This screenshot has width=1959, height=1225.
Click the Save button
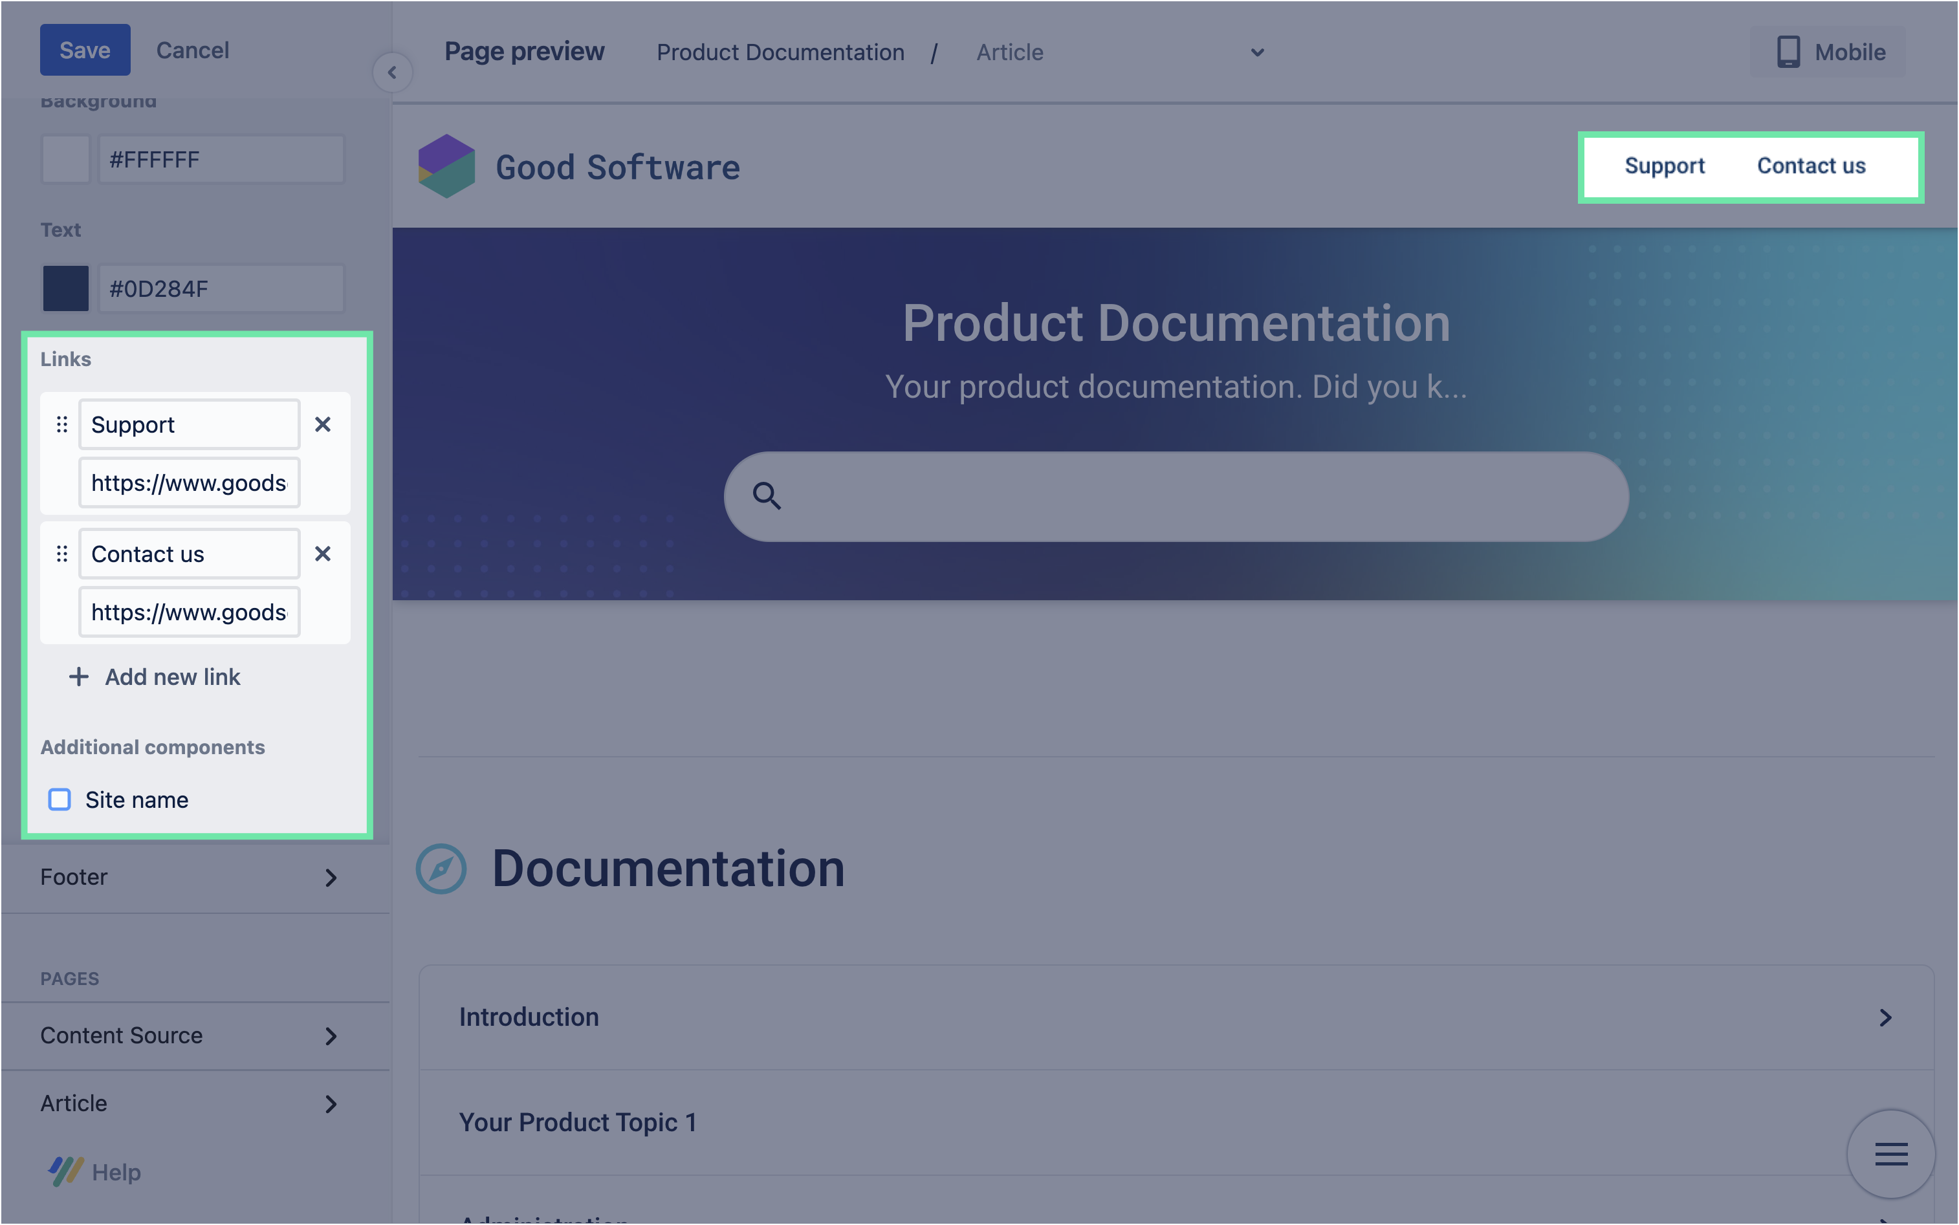85,50
